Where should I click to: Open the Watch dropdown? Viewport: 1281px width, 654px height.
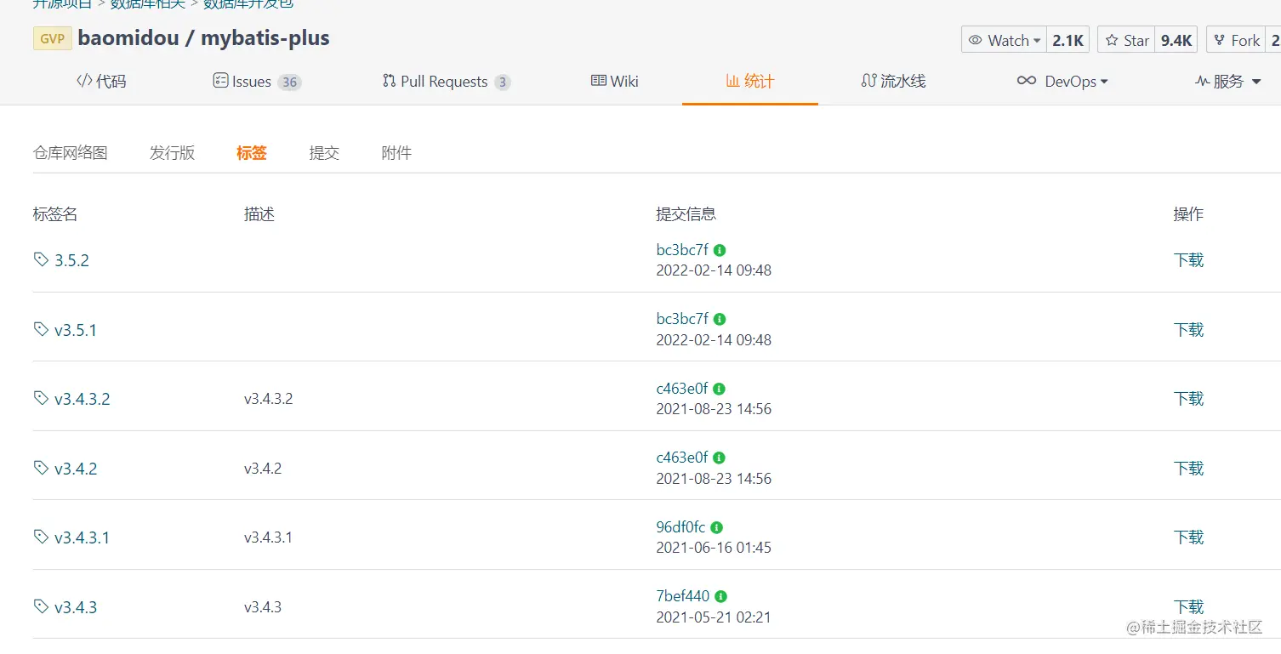[1004, 40]
